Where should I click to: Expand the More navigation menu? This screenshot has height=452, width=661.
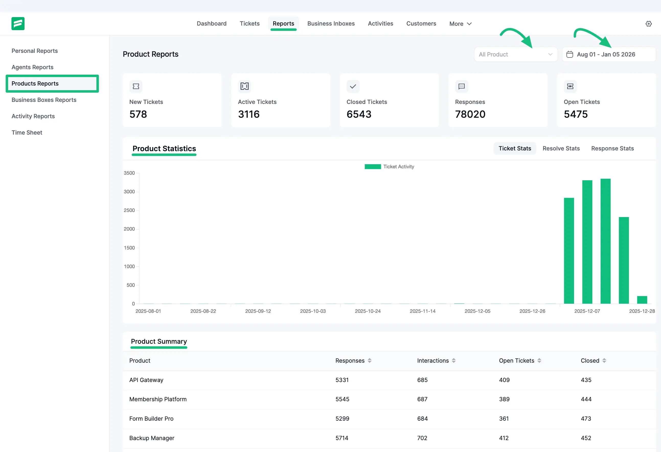tap(460, 23)
